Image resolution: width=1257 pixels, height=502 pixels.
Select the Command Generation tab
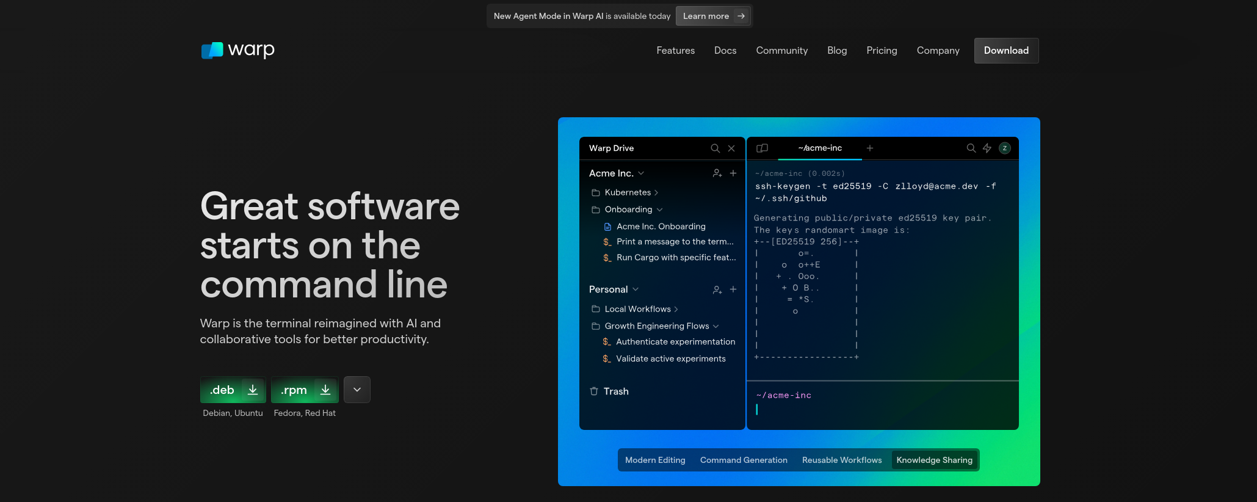point(744,460)
